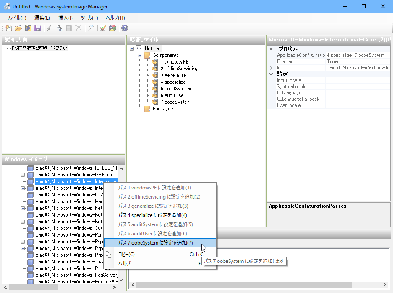Open the ファイル(F) menu

click(x=16, y=18)
